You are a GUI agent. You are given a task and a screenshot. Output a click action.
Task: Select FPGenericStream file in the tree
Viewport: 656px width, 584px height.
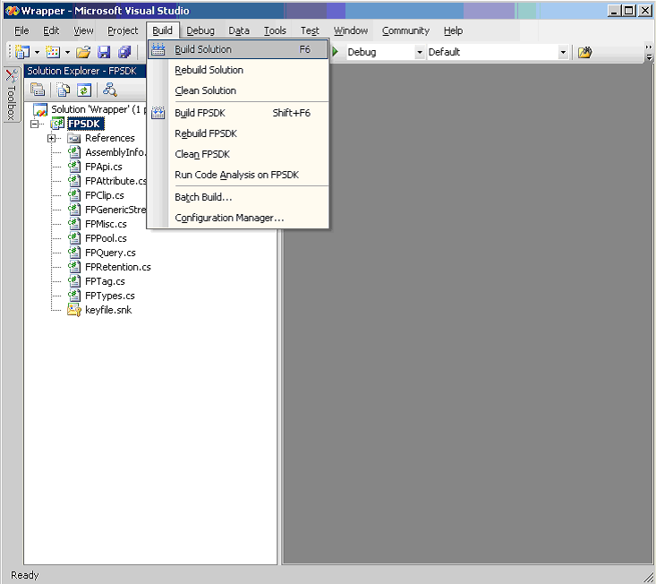[x=115, y=210]
